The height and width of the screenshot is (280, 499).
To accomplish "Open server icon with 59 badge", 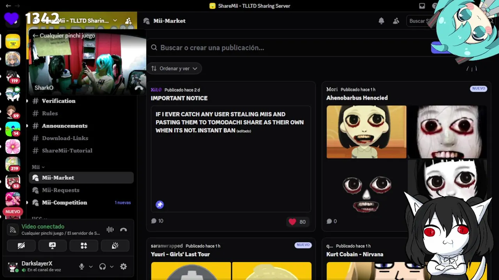I will (13, 112).
